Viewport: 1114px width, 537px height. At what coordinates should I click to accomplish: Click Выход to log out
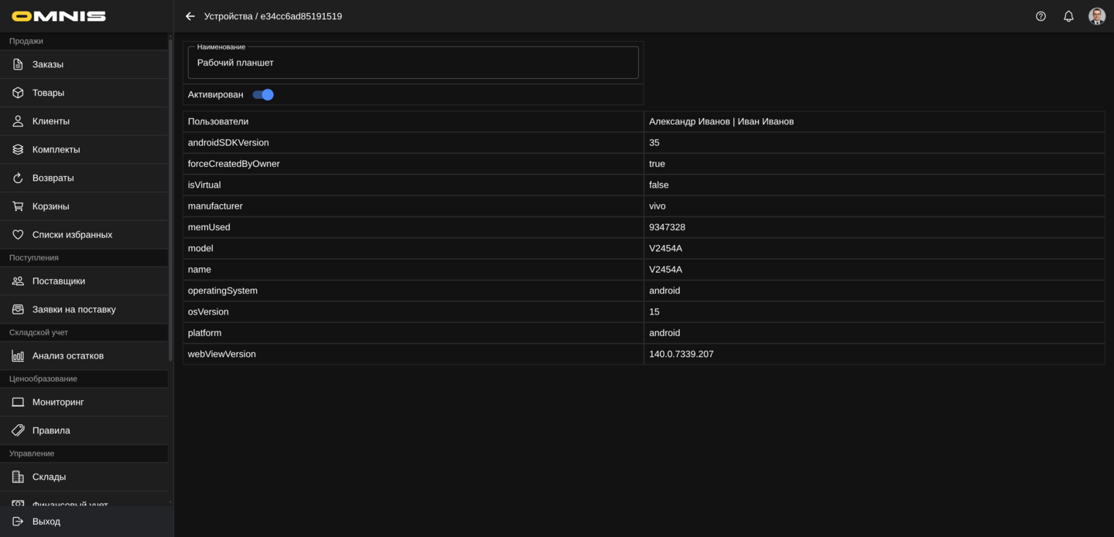[46, 522]
